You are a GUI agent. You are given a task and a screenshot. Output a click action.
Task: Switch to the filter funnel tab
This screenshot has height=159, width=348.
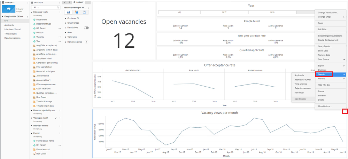(x=69, y=2)
